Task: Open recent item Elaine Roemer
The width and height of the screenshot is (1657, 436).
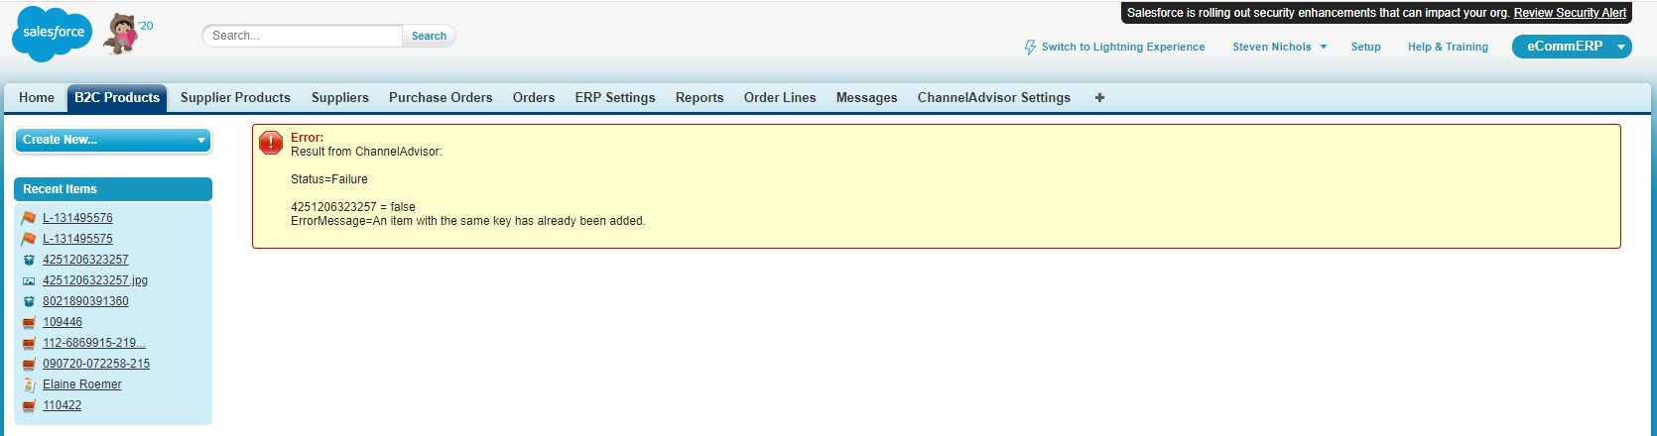Action: [82, 384]
